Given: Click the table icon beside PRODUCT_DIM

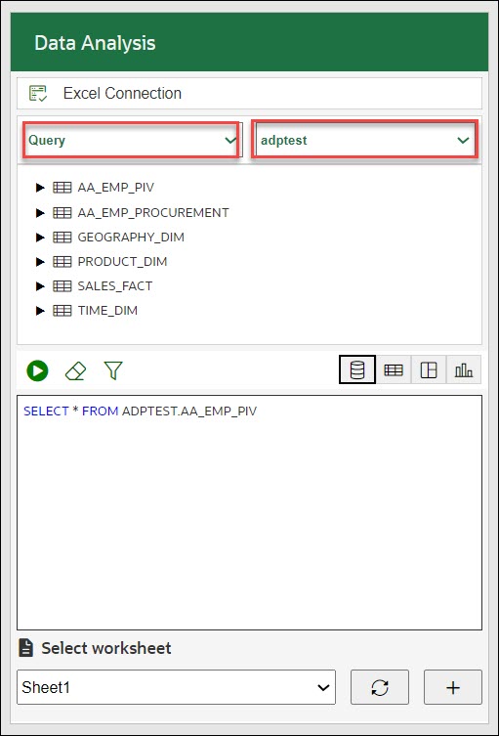Looking at the screenshot, I should tap(62, 261).
